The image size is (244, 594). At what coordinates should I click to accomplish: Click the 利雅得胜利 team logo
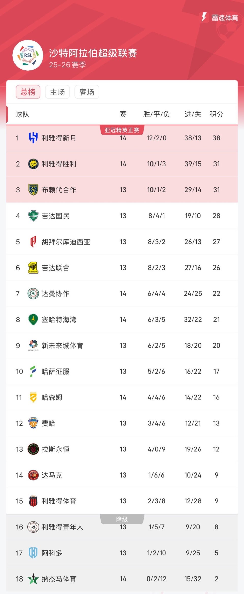[x=33, y=164]
